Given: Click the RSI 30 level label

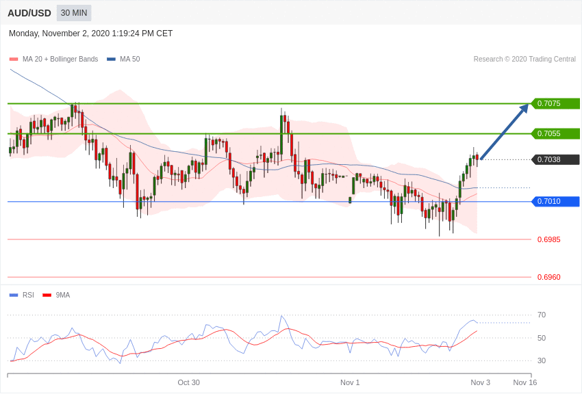Looking at the screenshot, I should (x=542, y=360).
